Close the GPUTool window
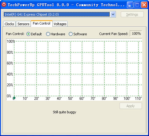This screenshot has width=149, height=136. click(144, 5)
